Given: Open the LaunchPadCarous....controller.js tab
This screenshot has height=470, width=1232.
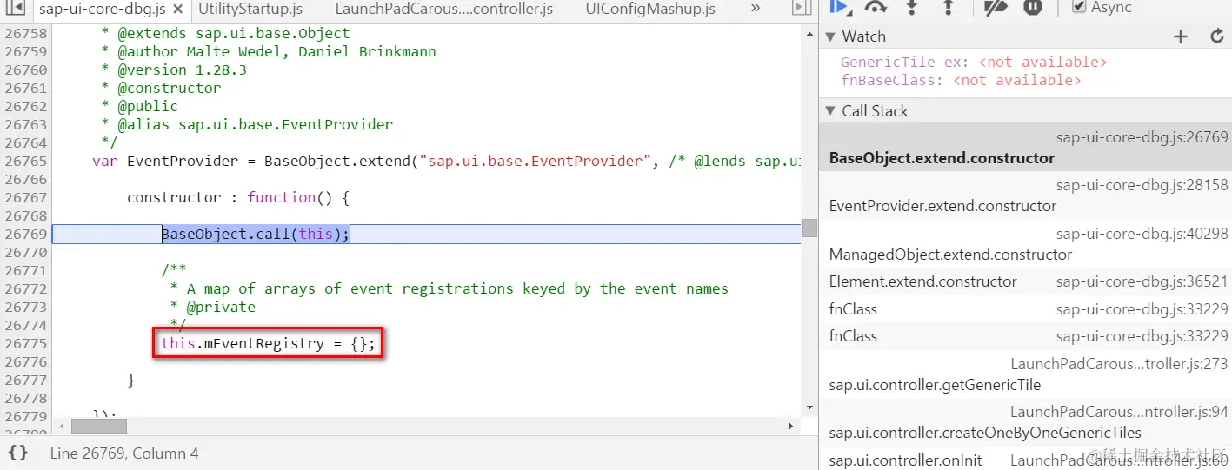Looking at the screenshot, I should pos(446,10).
